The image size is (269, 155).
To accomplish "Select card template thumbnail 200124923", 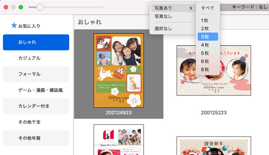I will (x=119, y=70).
